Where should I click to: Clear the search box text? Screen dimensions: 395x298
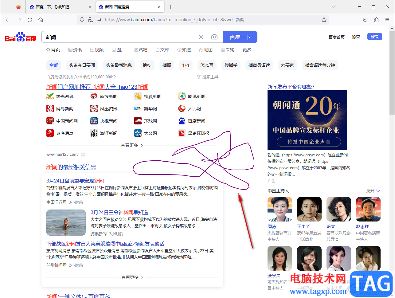(201, 37)
